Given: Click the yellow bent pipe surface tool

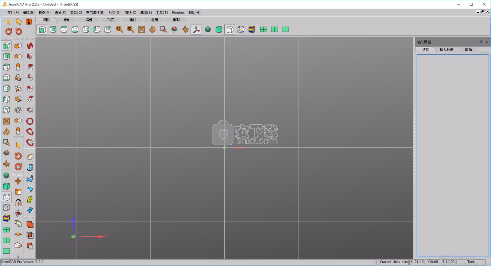Looking at the screenshot, I should coord(30,200).
